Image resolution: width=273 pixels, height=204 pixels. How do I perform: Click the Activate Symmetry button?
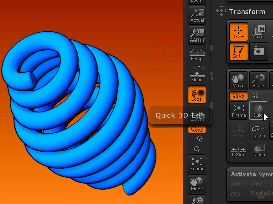point(251,174)
